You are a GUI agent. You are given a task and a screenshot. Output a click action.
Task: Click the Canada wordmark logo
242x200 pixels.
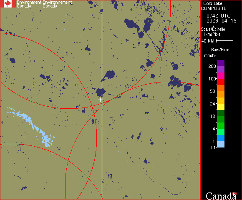coord(221,196)
